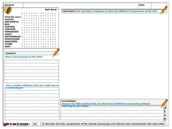Click the lined box for motherboard objects
This screenshot has width=172, height=129.
click(x=32, y=104)
